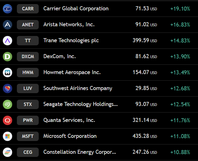Click the Quanta Services red logo
198x161 pixels.
[x=7, y=120]
